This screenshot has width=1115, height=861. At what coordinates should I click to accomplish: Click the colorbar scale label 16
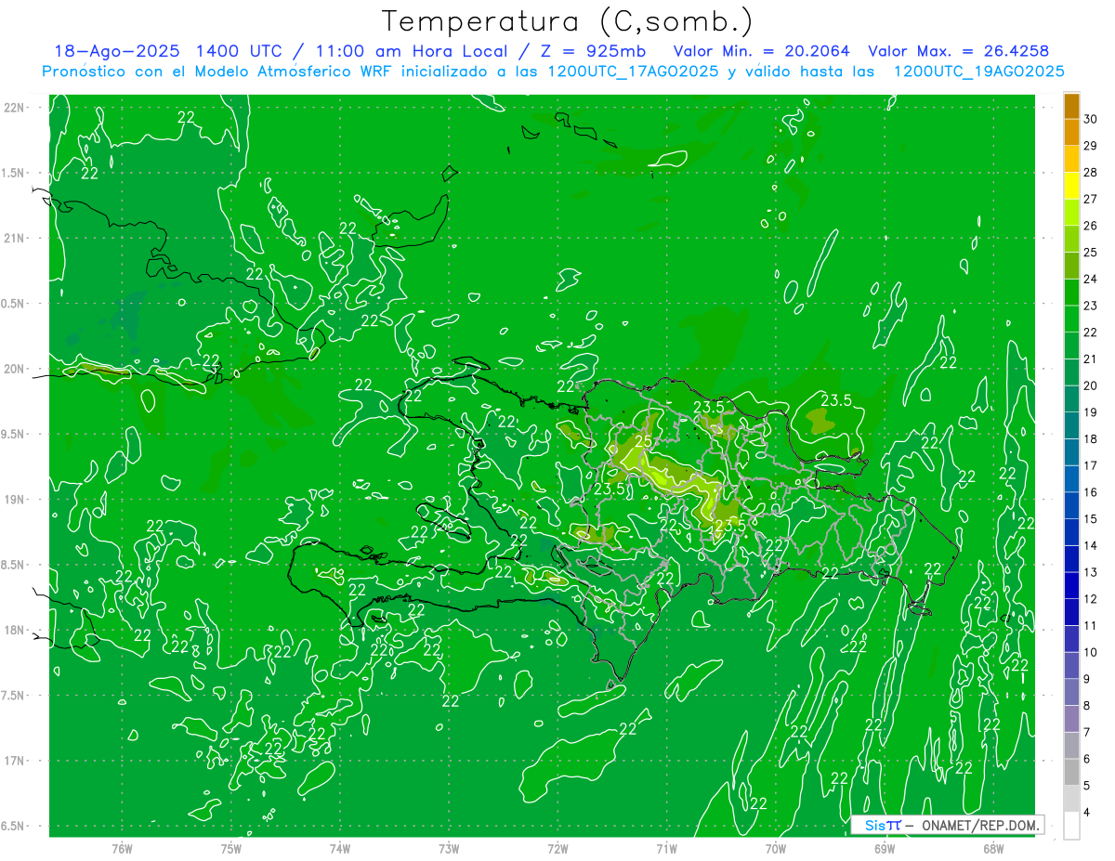[1090, 492]
